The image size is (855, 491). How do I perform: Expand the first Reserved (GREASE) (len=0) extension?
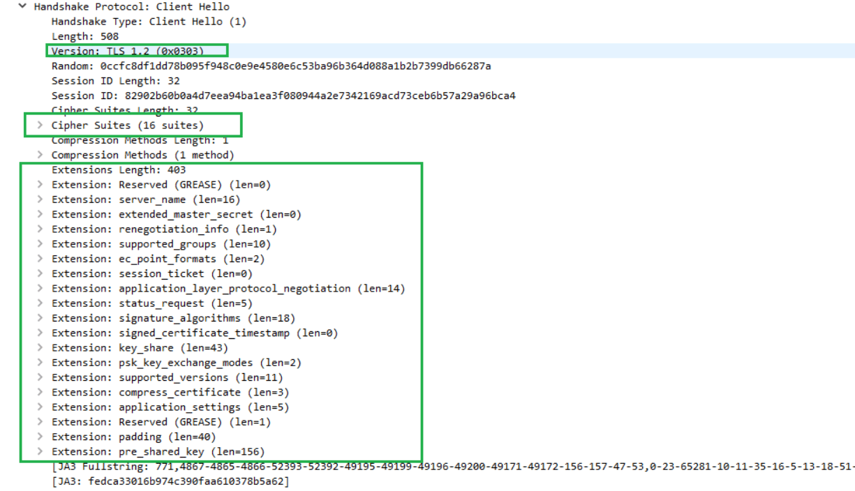(40, 185)
